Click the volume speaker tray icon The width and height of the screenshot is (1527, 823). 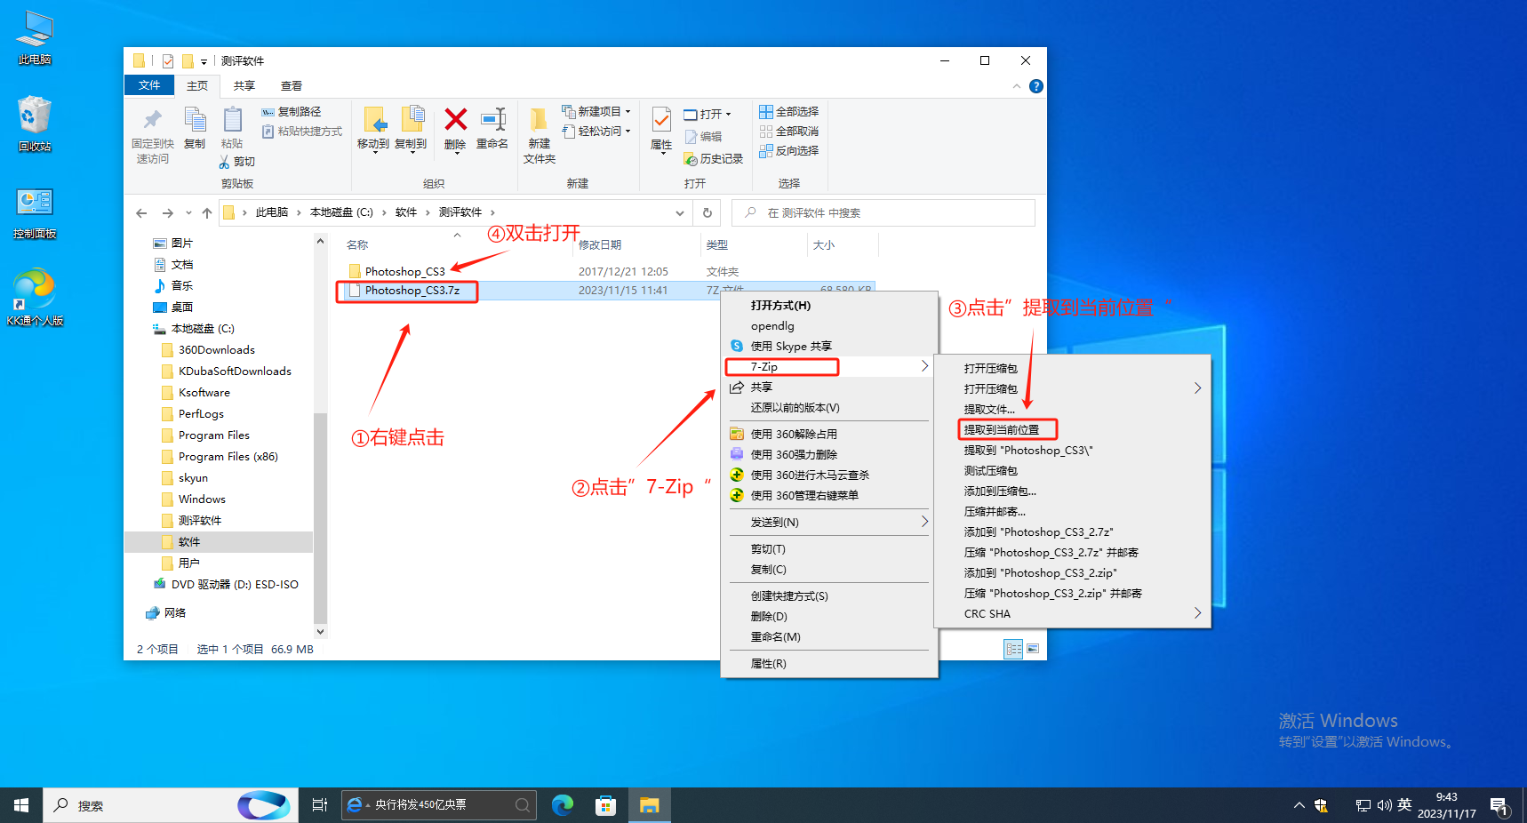point(1384,805)
